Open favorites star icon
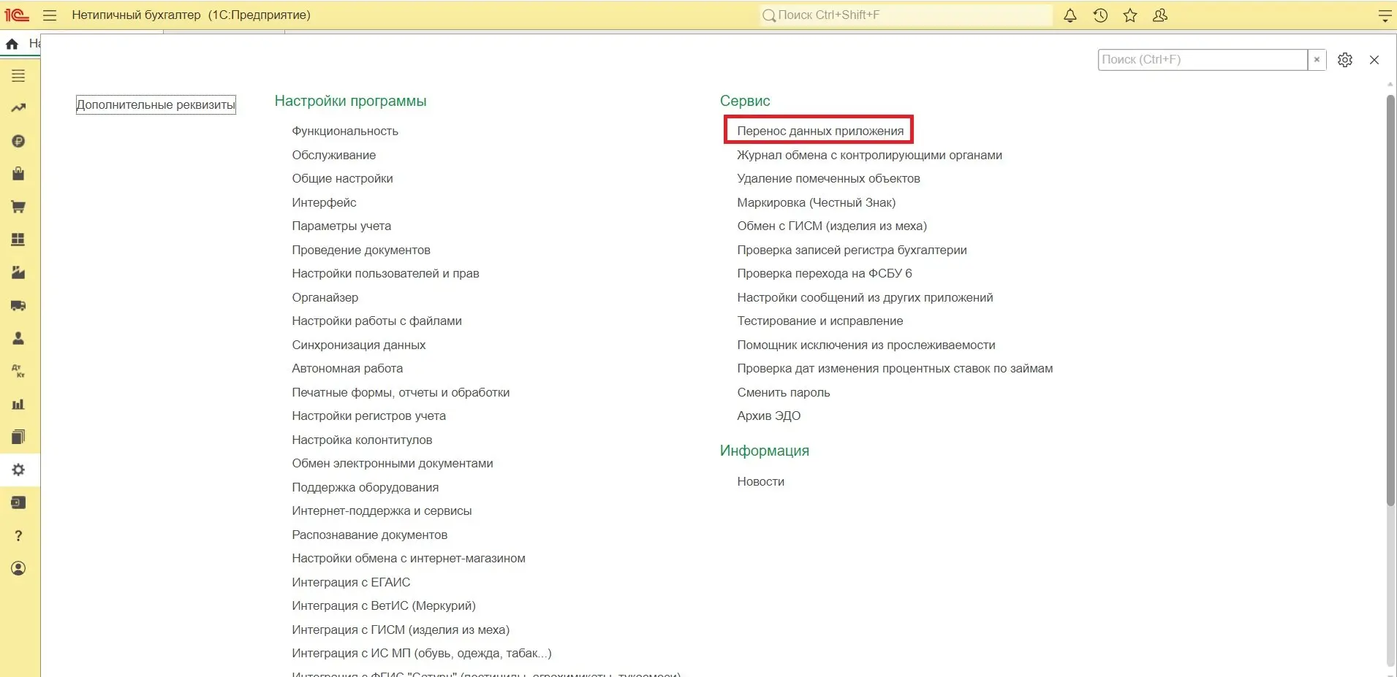The image size is (1397, 677). [x=1130, y=15]
